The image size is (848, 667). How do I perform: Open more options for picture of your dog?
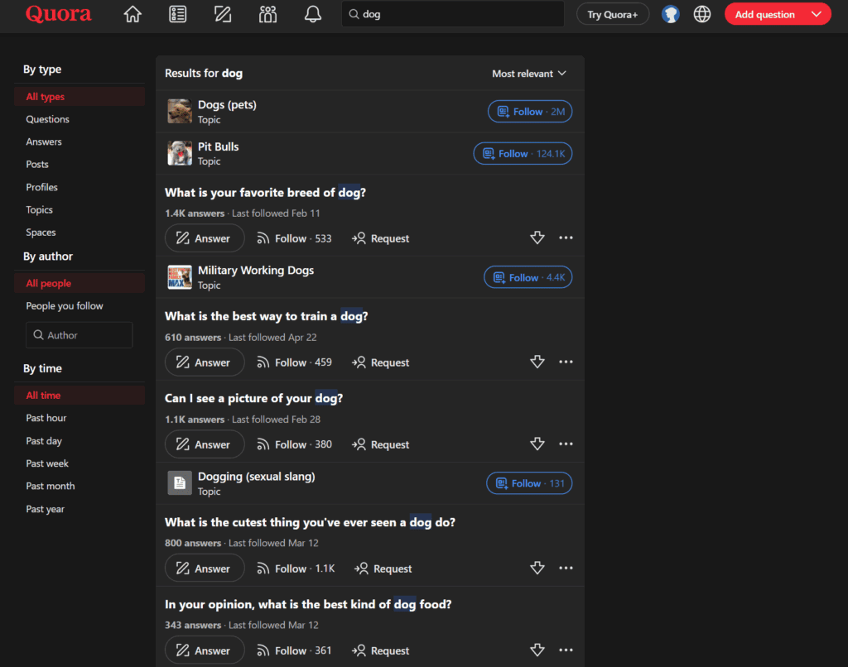coord(566,444)
